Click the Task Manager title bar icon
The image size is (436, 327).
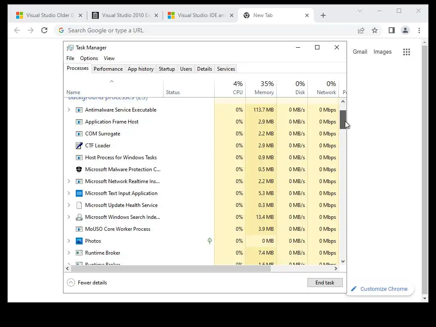point(70,48)
